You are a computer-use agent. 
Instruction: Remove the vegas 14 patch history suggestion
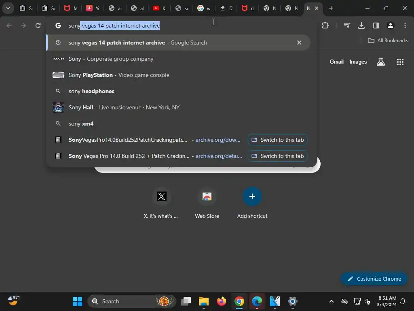click(x=299, y=43)
